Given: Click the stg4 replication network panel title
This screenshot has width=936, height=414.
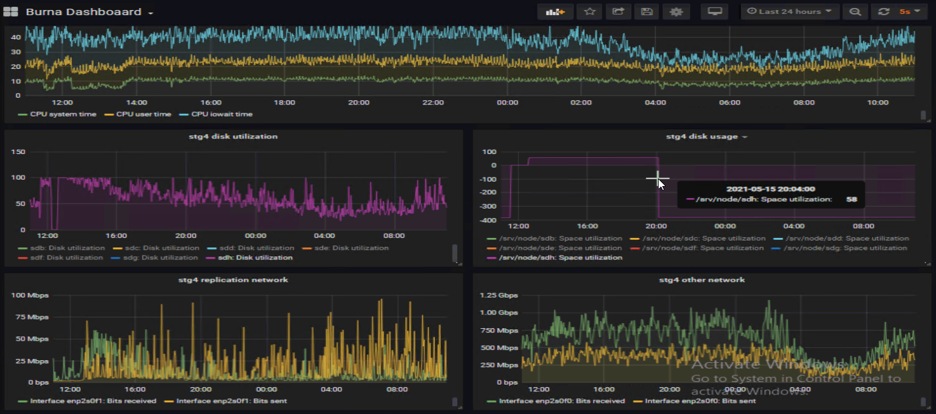Looking at the screenshot, I should [234, 279].
